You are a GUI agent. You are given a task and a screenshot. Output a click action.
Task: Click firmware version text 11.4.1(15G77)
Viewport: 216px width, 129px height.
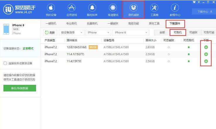click(75, 54)
